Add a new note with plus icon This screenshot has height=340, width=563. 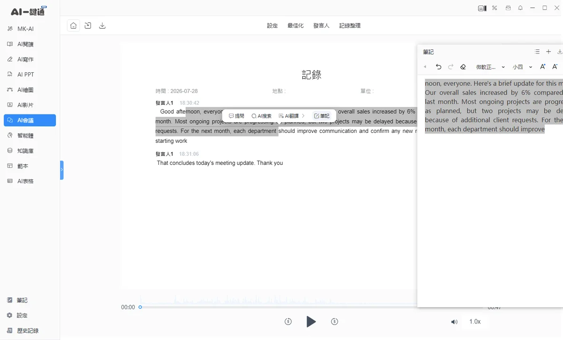(548, 52)
